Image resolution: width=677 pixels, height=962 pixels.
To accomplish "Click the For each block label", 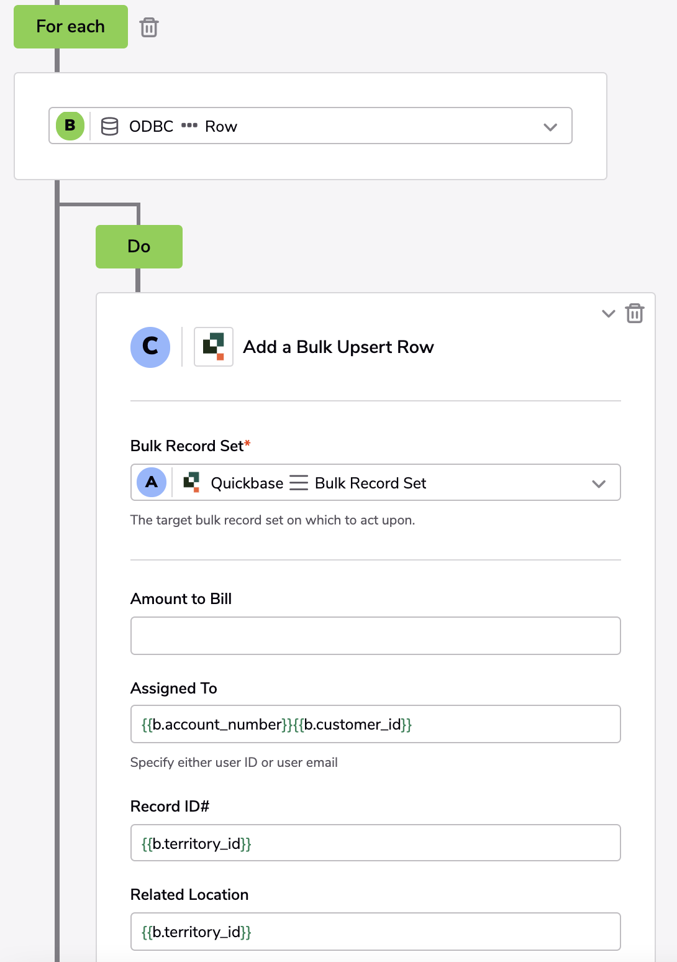I will 71,27.
